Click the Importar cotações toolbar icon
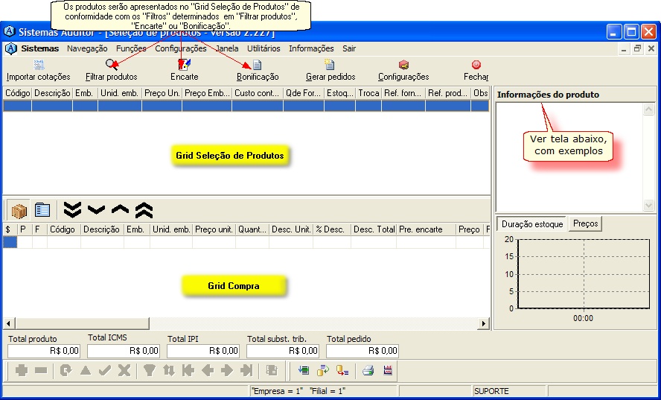This screenshot has height=400, width=661. [x=39, y=66]
